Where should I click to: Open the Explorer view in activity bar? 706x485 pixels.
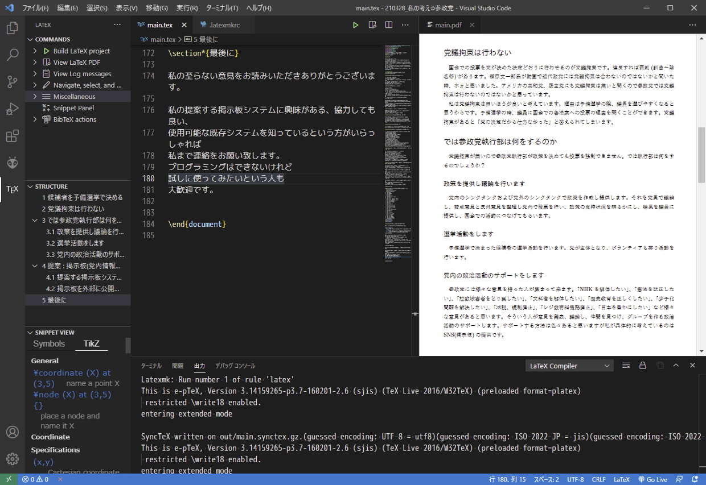click(12, 27)
